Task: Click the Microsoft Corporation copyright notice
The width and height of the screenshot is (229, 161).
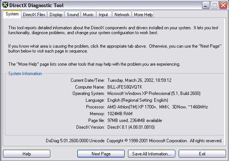Action: coord(164,141)
